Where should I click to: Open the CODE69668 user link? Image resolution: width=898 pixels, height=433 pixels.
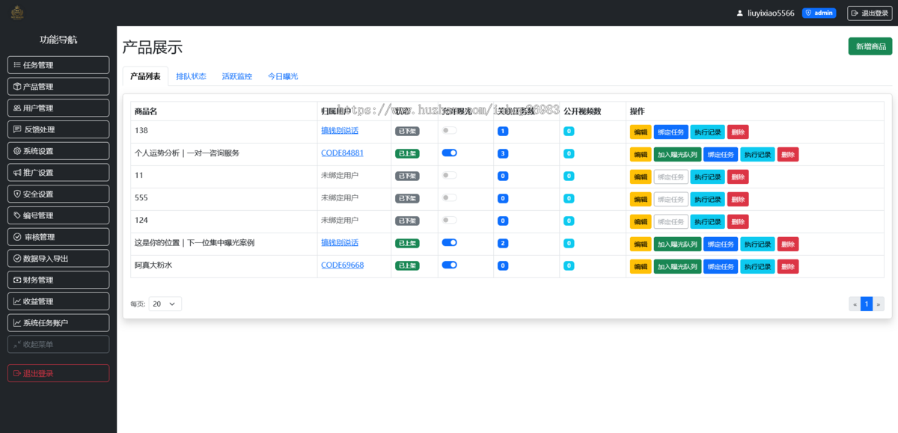(342, 265)
